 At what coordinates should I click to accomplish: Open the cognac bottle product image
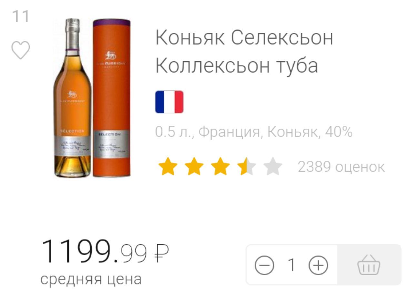point(72,98)
